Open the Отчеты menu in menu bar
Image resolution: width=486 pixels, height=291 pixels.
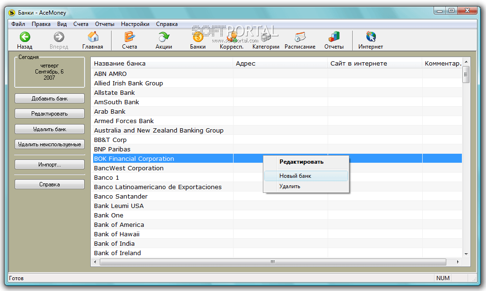(105, 24)
